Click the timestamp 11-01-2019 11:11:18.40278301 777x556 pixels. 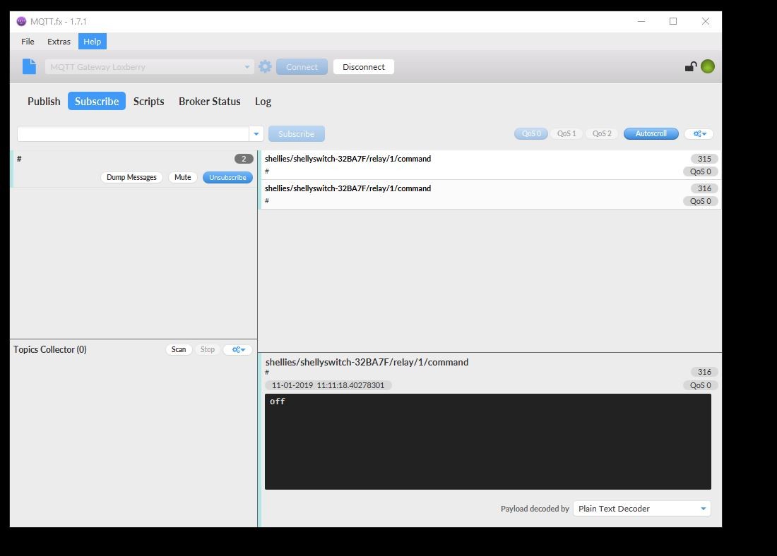point(328,385)
